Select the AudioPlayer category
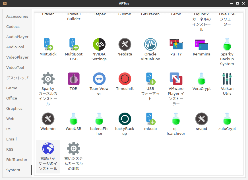248x180 pixels. (x=17, y=37)
